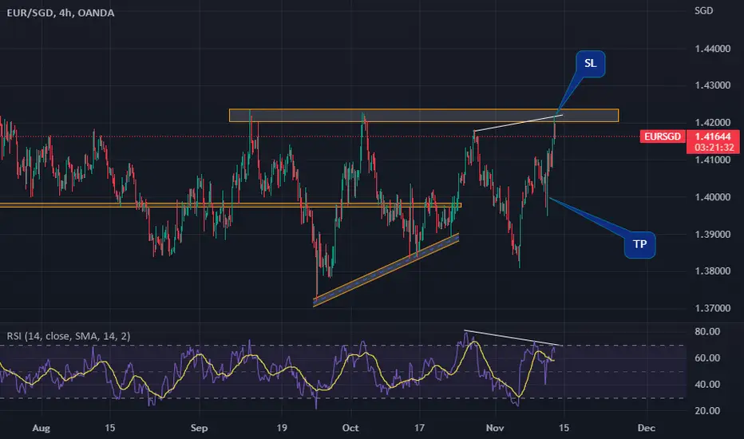Select the orange ascending trendline channel
Image resolution: width=744 pixels, height=439 pixels.
click(x=386, y=270)
